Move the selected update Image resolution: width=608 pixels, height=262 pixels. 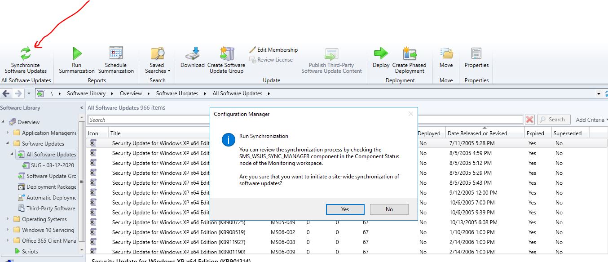(x=445, y=59)
